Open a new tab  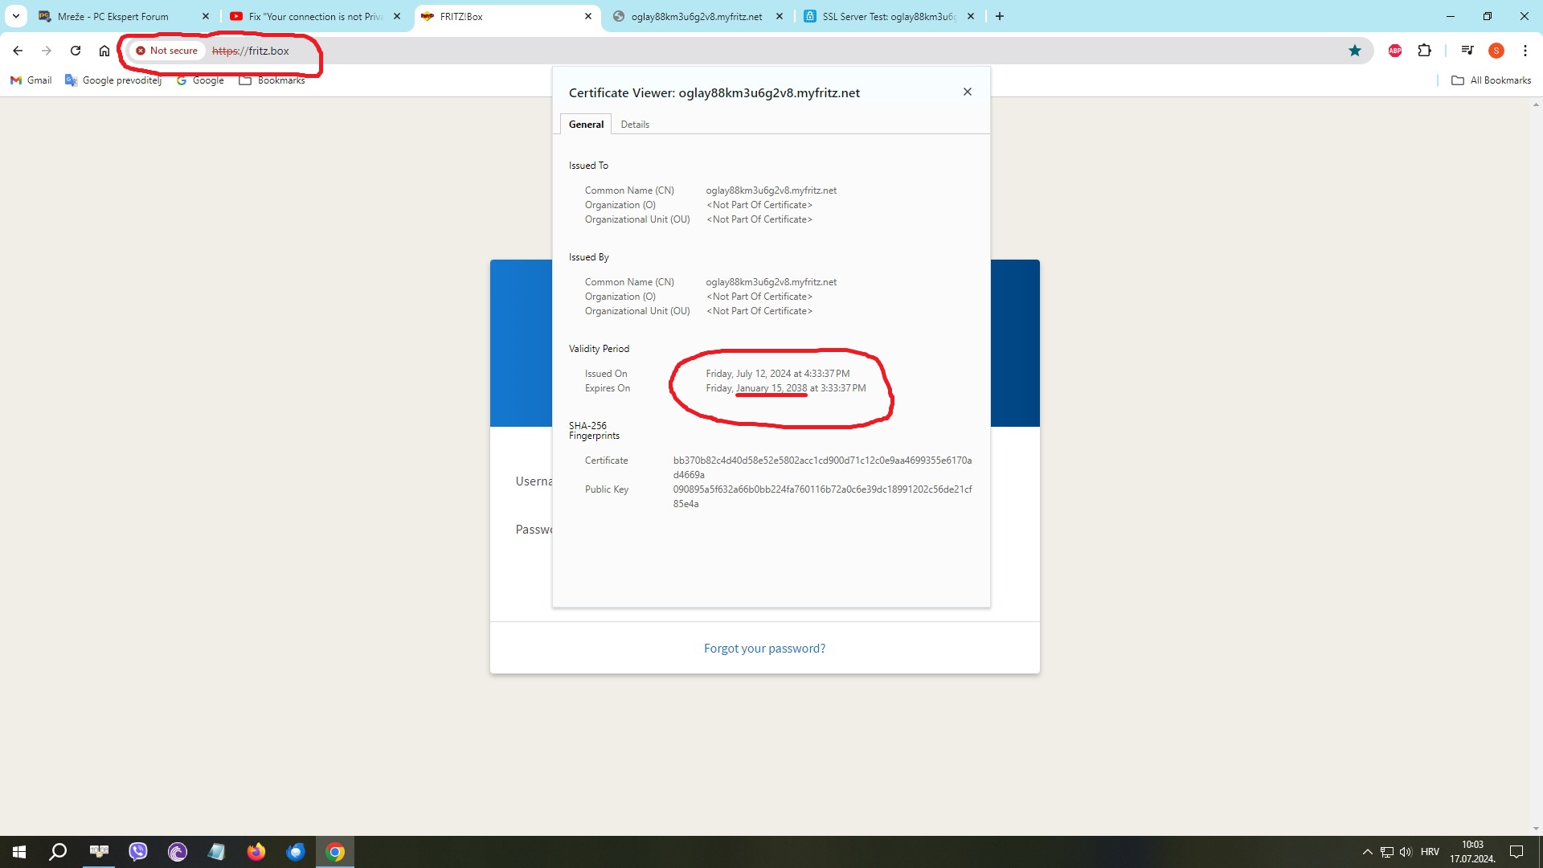1000,16
